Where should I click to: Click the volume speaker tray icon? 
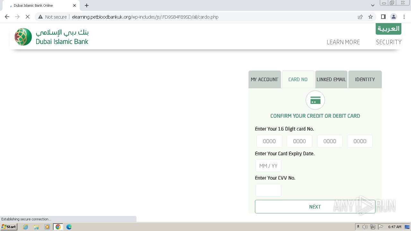click(365, 227)
